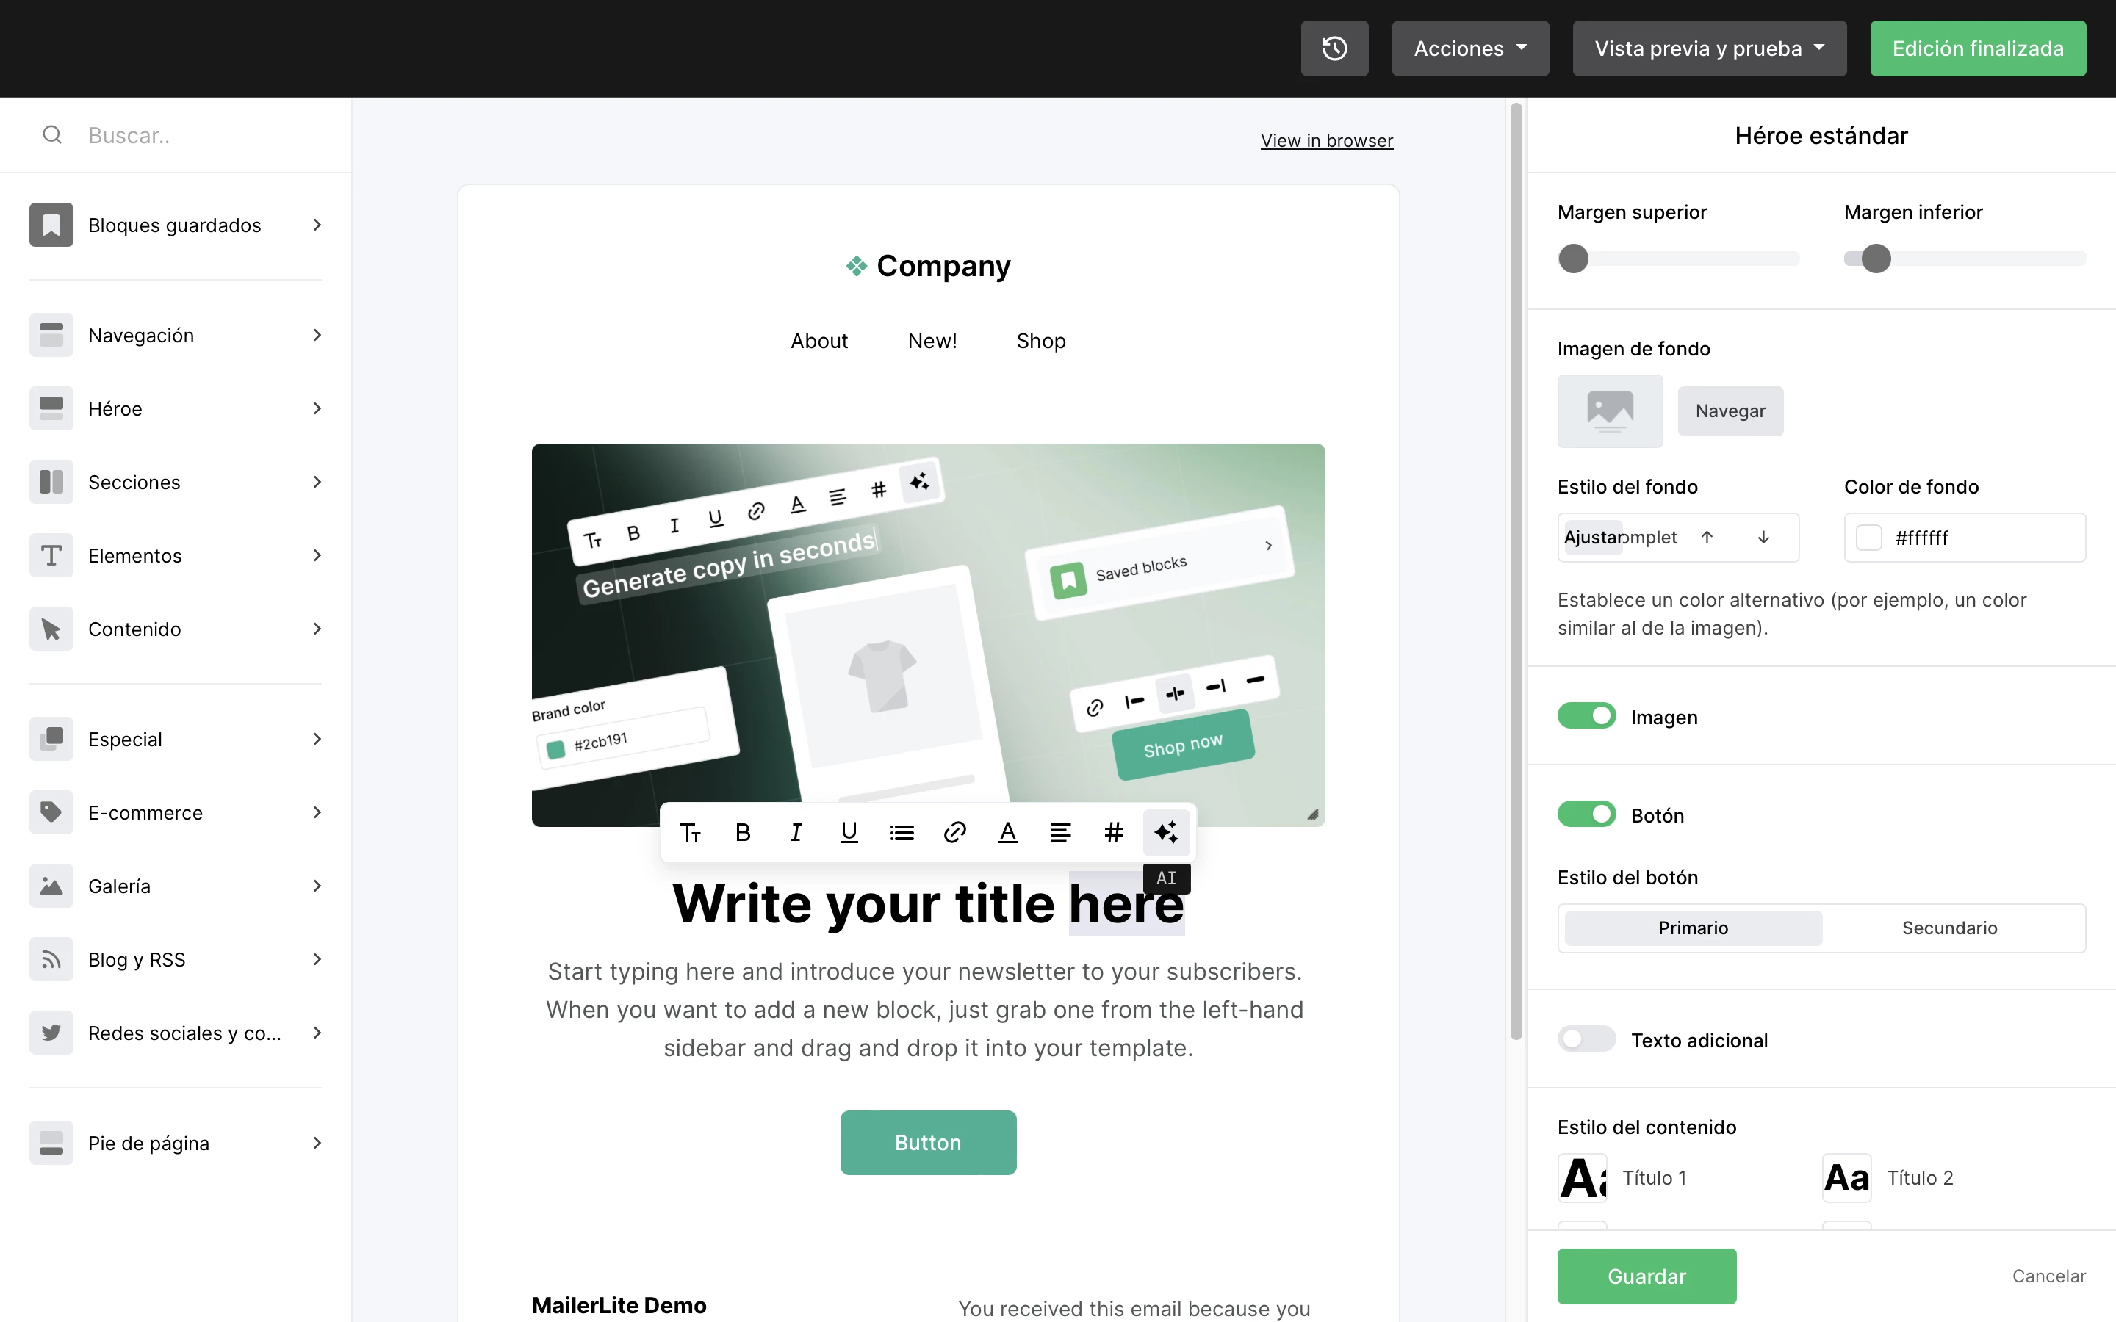Turn off the Botón toggle
Viewport: 2116px width, 1322px height.
[x=1586, y=814]
